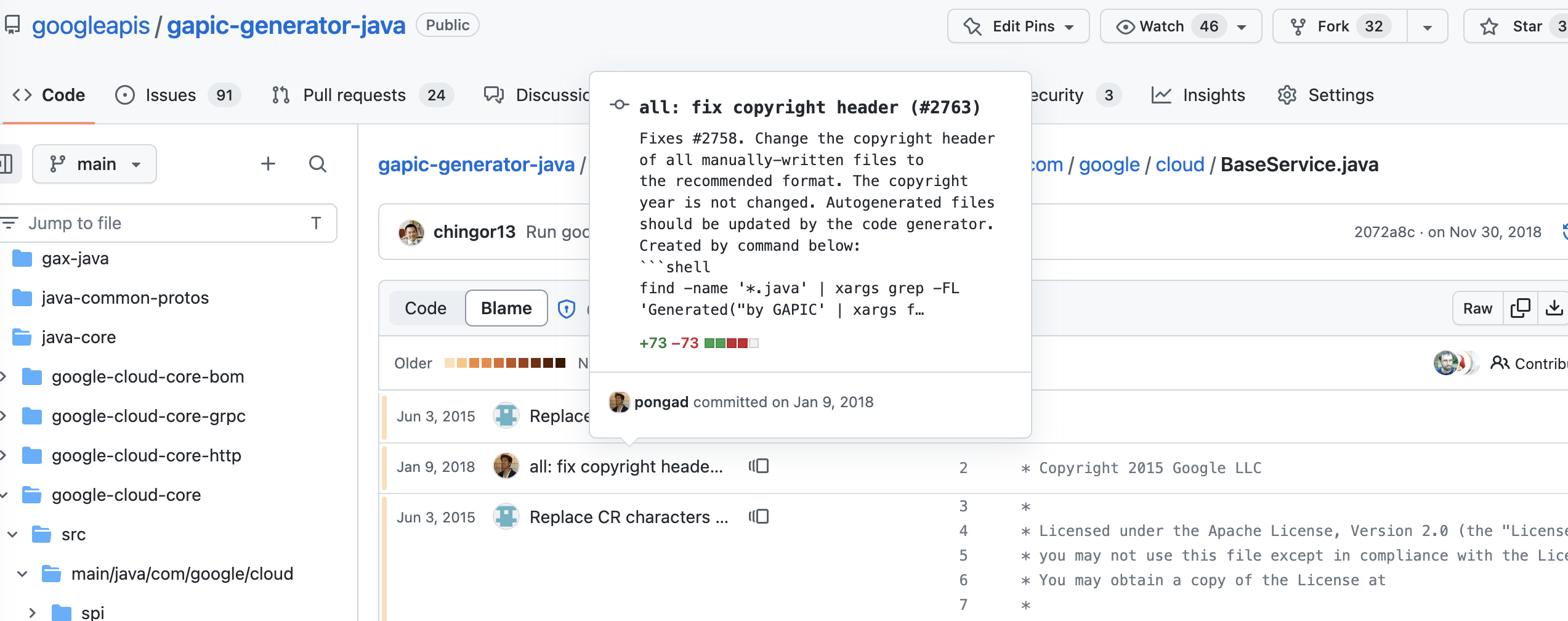Collapse the file tree side panel
Viewport: 1568px width, 621px height.
pos(7,164)
